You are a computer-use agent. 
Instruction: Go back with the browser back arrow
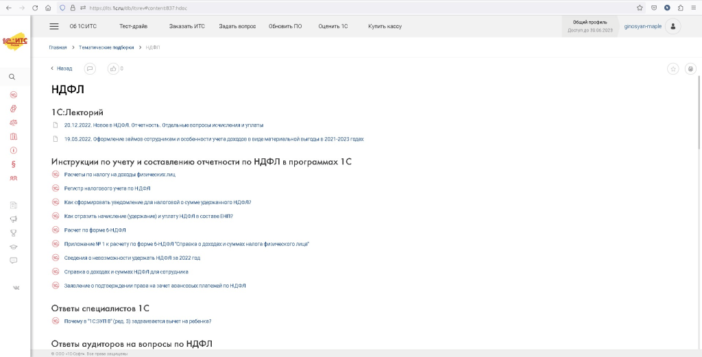tap(8, 8)
